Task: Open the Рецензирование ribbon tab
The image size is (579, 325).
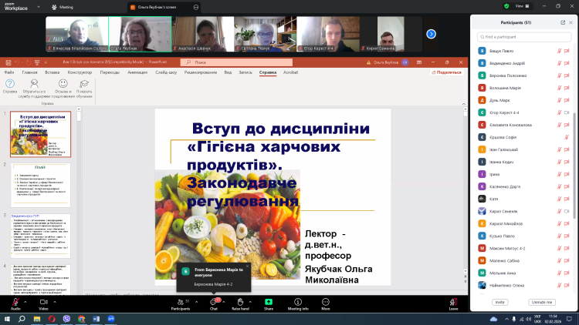Action: (201, 72)
